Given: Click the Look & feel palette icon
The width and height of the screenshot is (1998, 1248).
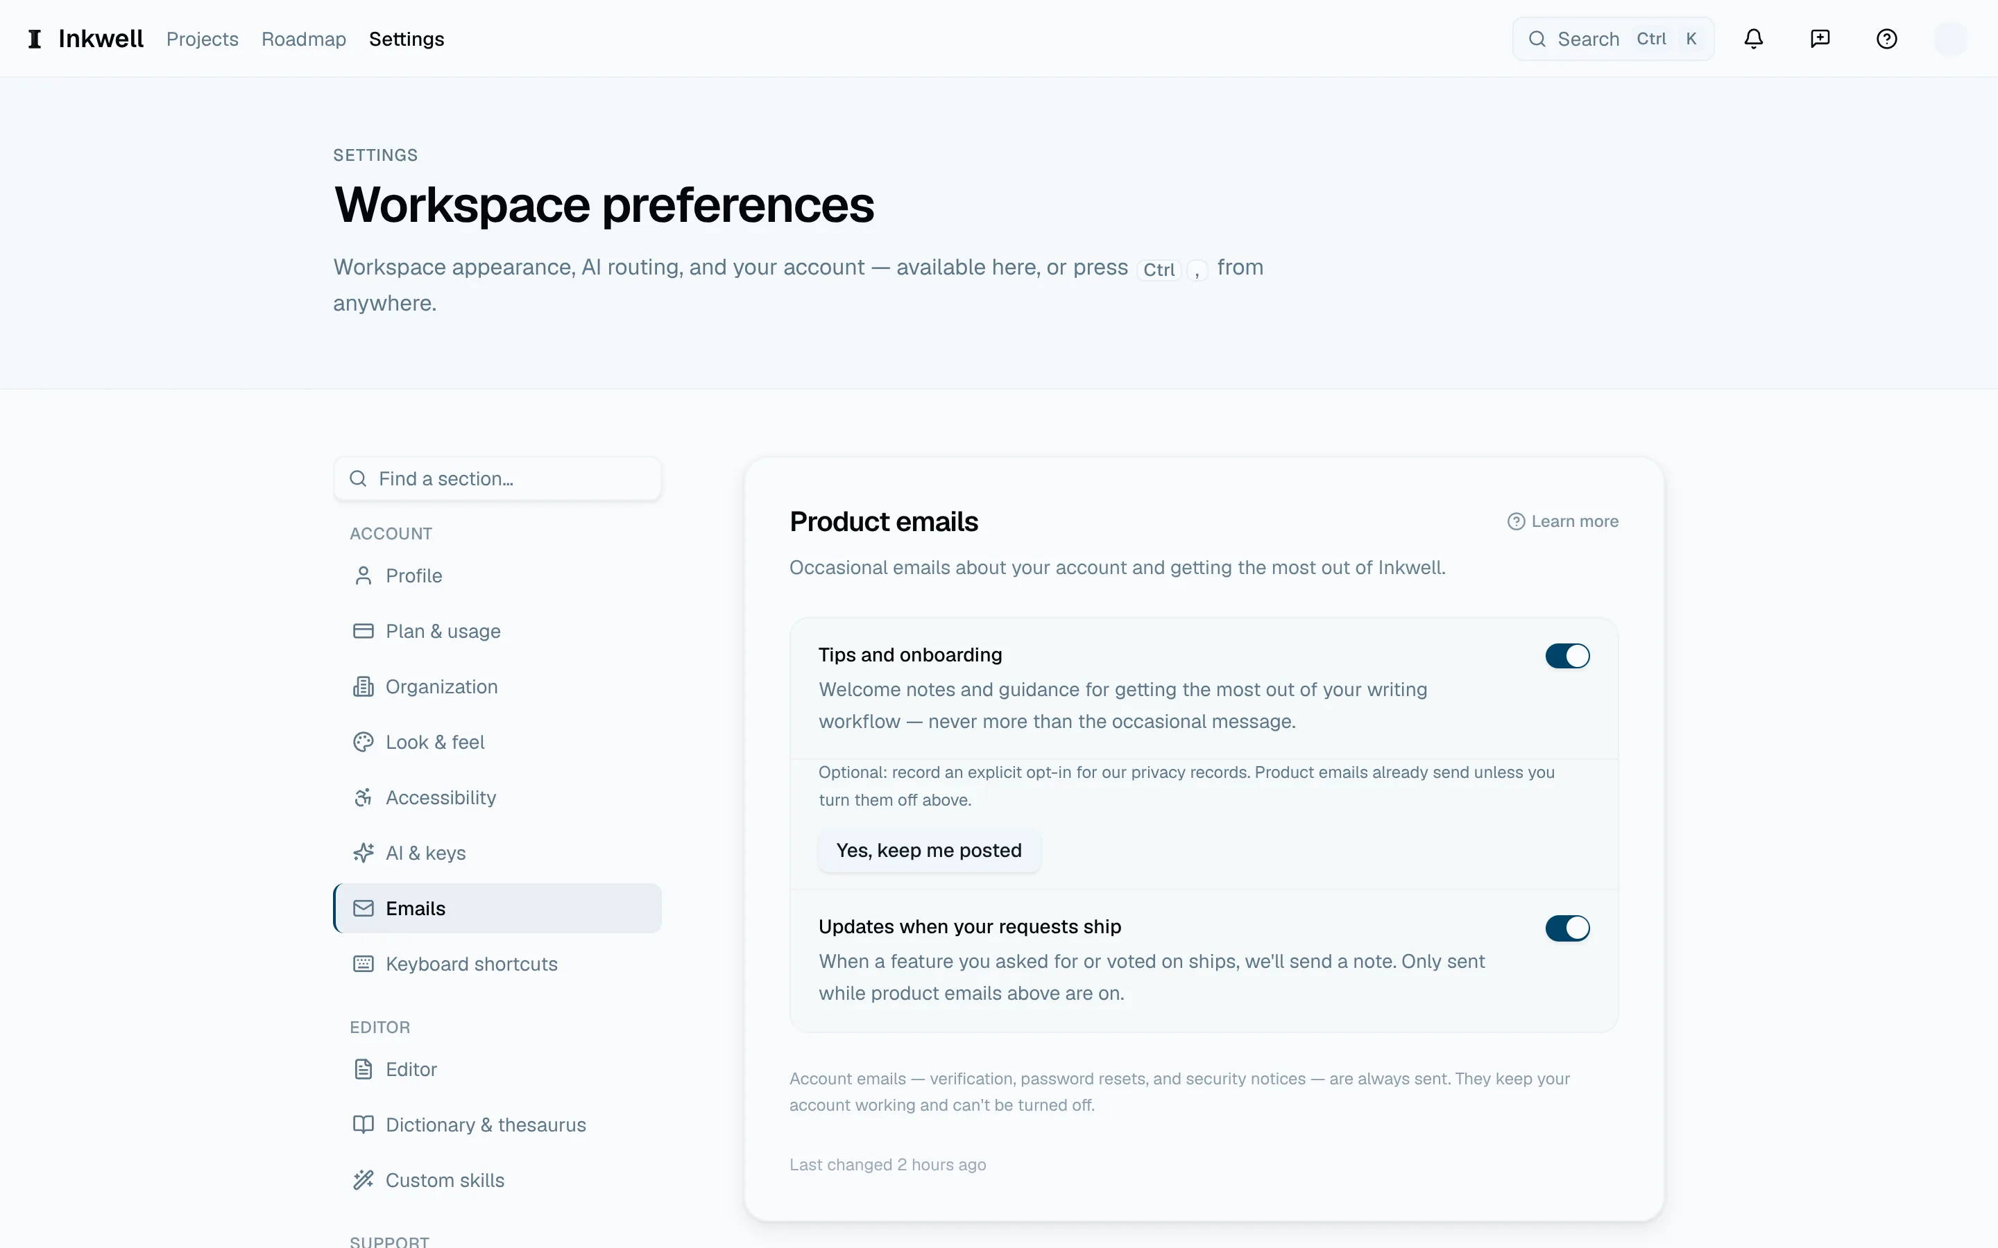Looking at the screenshot, I should click(364, 742).
